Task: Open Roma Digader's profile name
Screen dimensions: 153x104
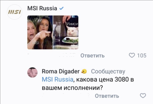Action: click(x=61, y=71)
